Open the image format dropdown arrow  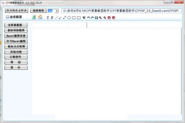point(57,11)
